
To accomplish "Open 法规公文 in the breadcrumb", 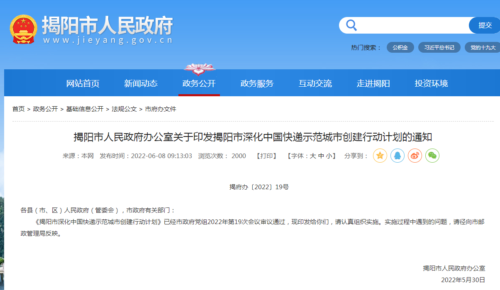I will coord(124,109).
